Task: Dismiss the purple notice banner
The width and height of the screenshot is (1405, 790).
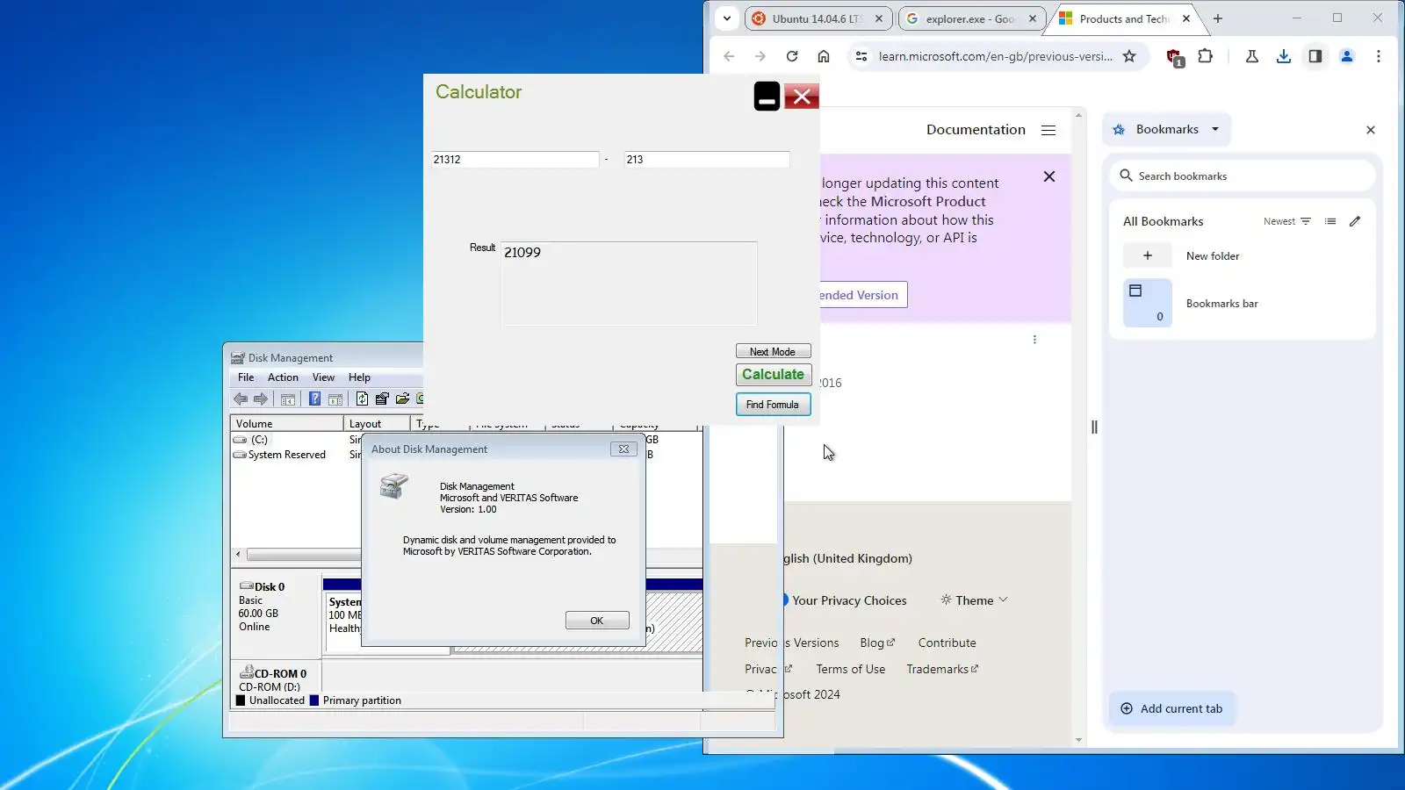Action: [1049, 176]
